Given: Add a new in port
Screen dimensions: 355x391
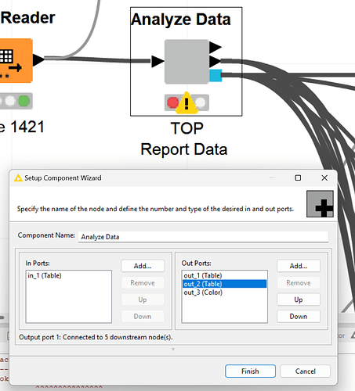Looking at the screenshot, I should pos(143,266).
